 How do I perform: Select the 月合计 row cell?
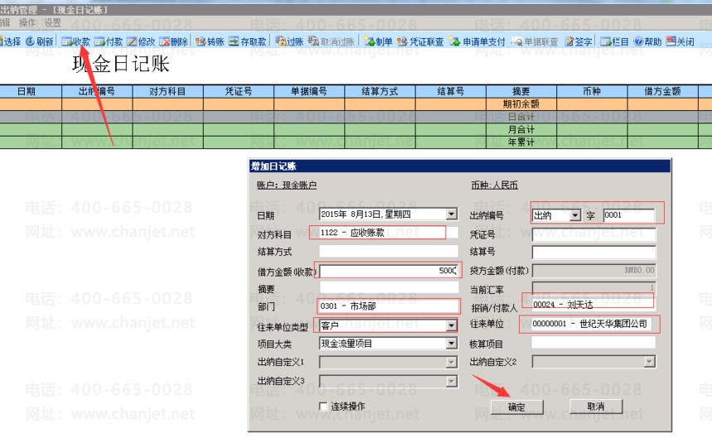pyautogui.click(x=521, y=129)
